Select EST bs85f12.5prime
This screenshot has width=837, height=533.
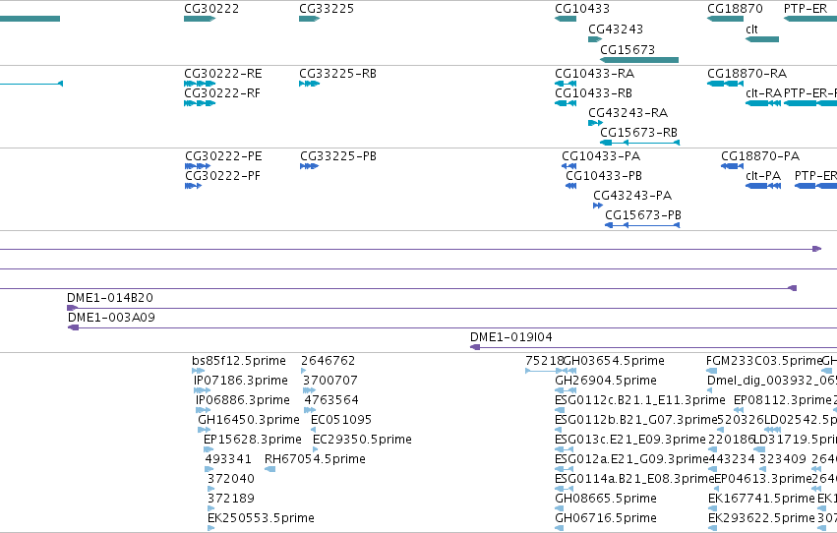(x=198, y=371)
